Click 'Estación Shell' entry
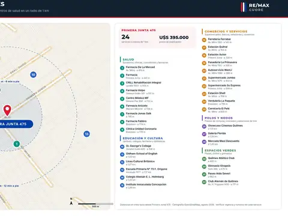288x216 pixels. (217, 93)
